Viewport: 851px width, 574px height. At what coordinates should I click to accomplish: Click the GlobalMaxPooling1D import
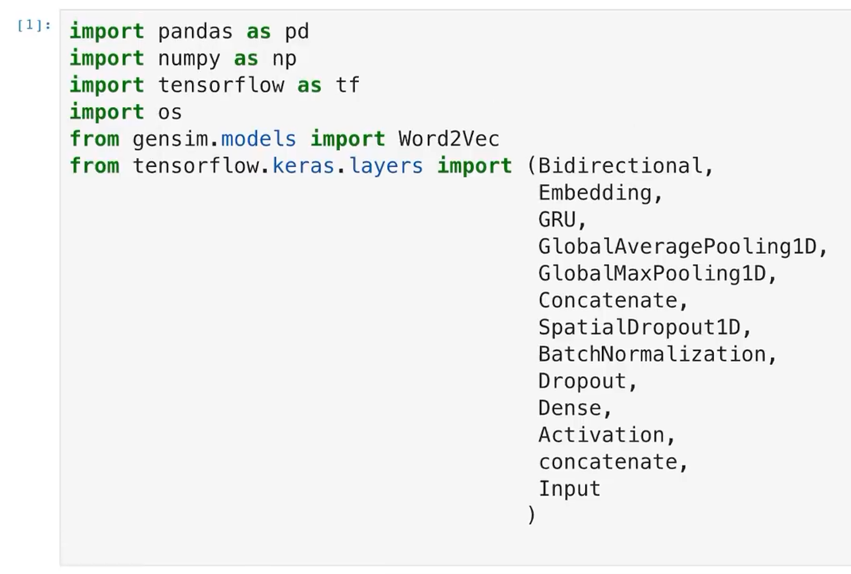(x=652, y=274)
